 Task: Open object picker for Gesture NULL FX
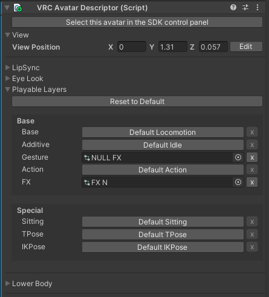click(x=238, y=157)
